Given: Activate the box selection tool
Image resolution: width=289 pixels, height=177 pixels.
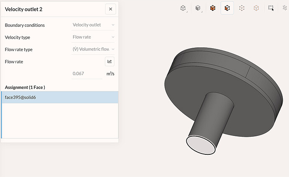Looking at the screenshot, I should [x=271, y=8].
